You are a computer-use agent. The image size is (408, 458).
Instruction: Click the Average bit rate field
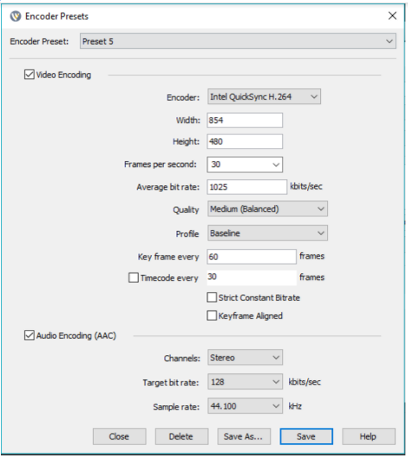click(x=247, y=187)
